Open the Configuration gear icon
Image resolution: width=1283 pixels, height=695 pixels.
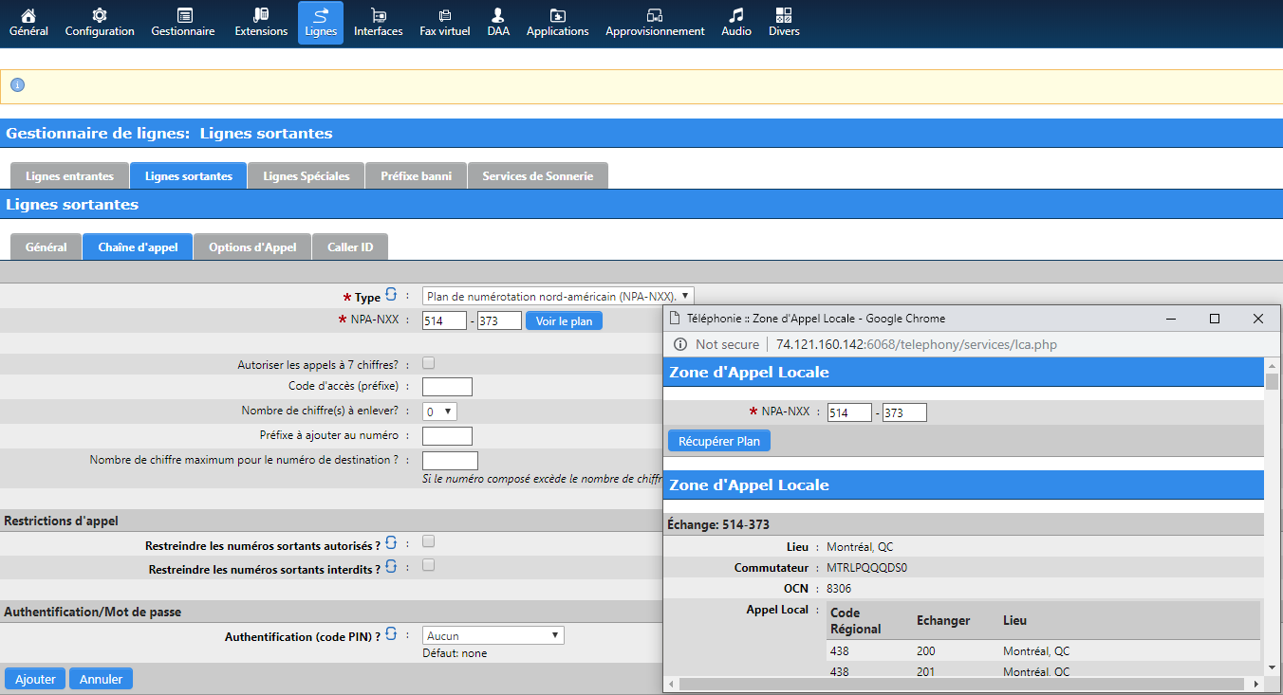click(x=100, y=23)
